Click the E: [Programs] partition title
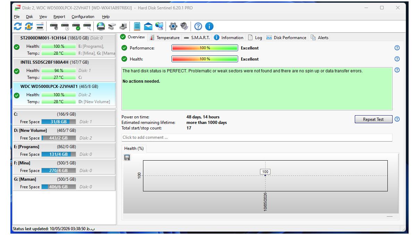 [26, 147]
